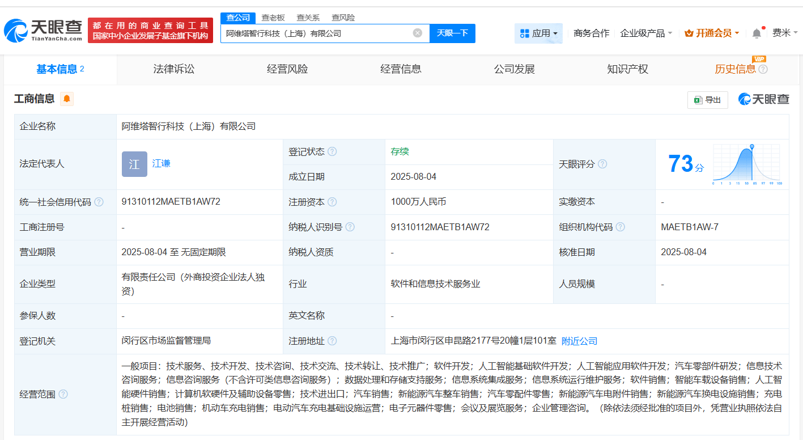Screen dimensions: 803x440
Task: Expand the 应用 dropdown menu
Action: (x=538, y=33)
